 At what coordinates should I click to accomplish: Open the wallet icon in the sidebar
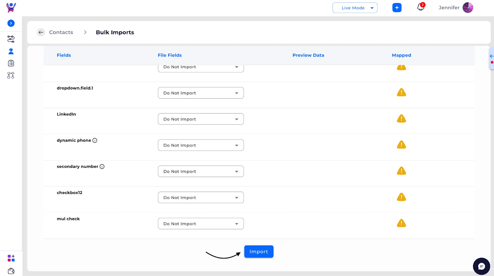11,271
